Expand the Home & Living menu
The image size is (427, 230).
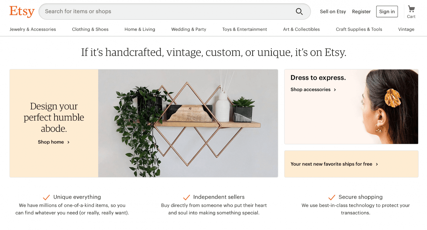click(x=140, y=29)
